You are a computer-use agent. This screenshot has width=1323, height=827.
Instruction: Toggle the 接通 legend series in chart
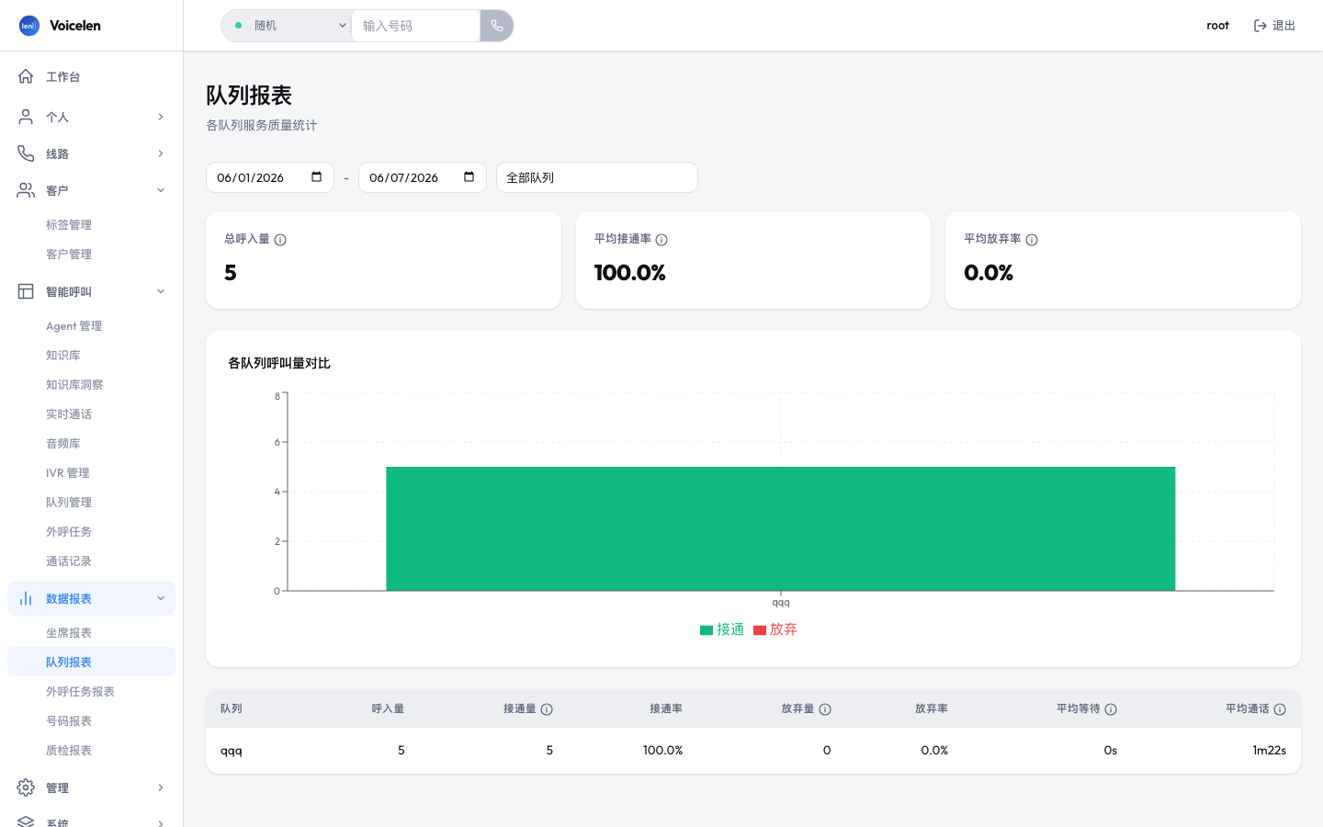(x=722, y=629)
